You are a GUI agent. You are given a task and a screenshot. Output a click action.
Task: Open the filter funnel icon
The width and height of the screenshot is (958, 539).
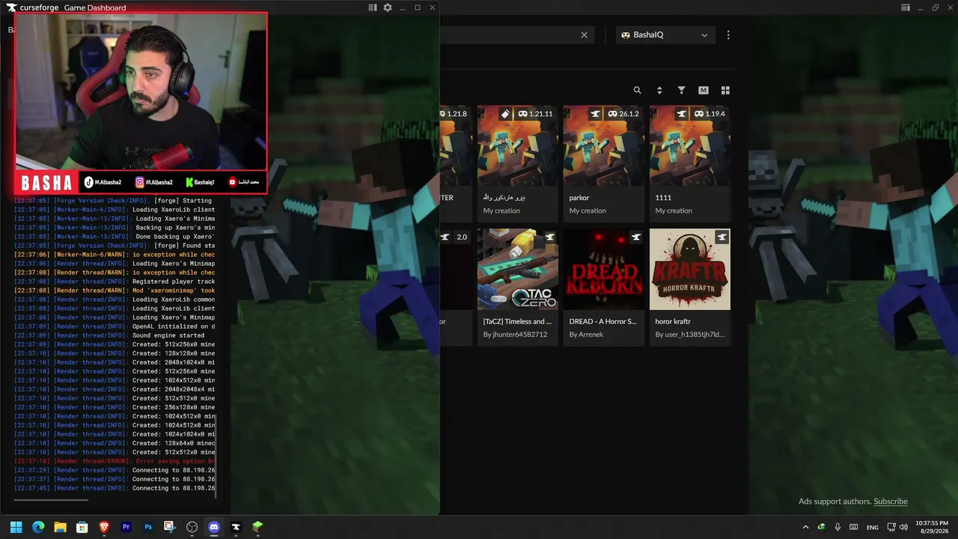pos(681,90)
